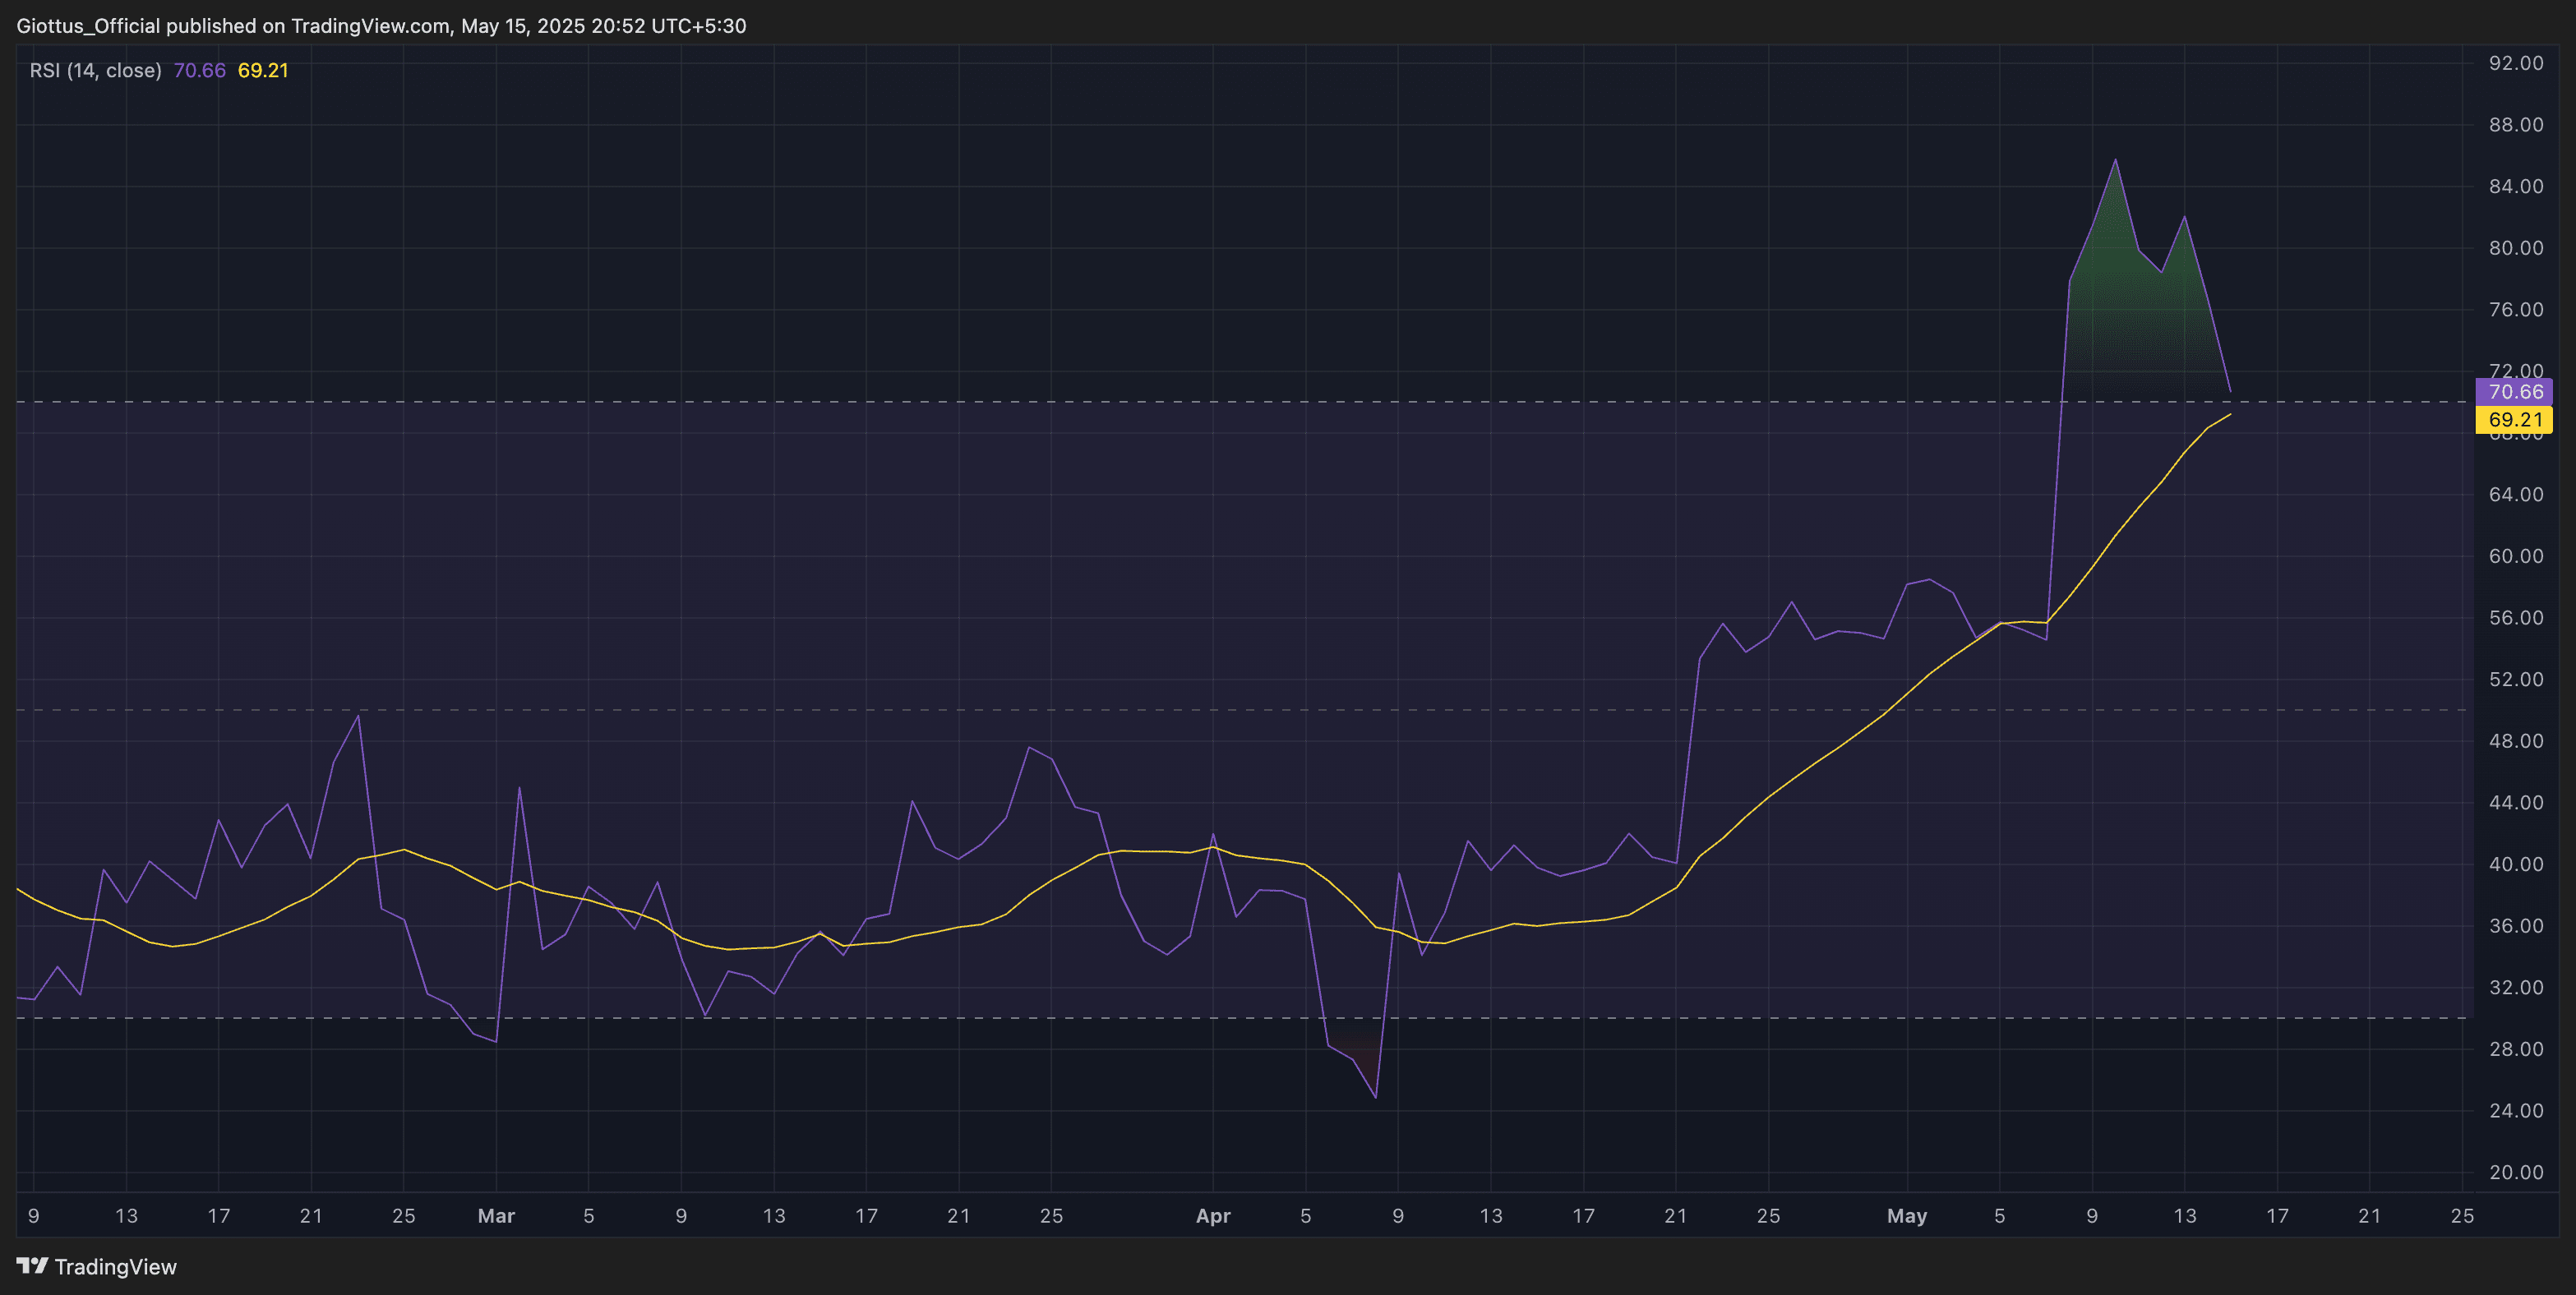Click the 92.00 label on price axis

point(2515,63)
